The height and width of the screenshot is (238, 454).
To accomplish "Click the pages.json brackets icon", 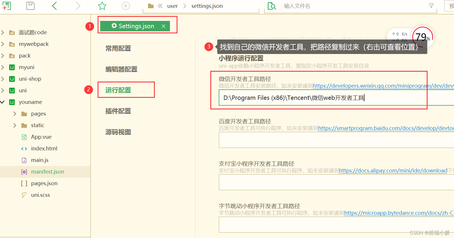I will click(x=24, y=183).
